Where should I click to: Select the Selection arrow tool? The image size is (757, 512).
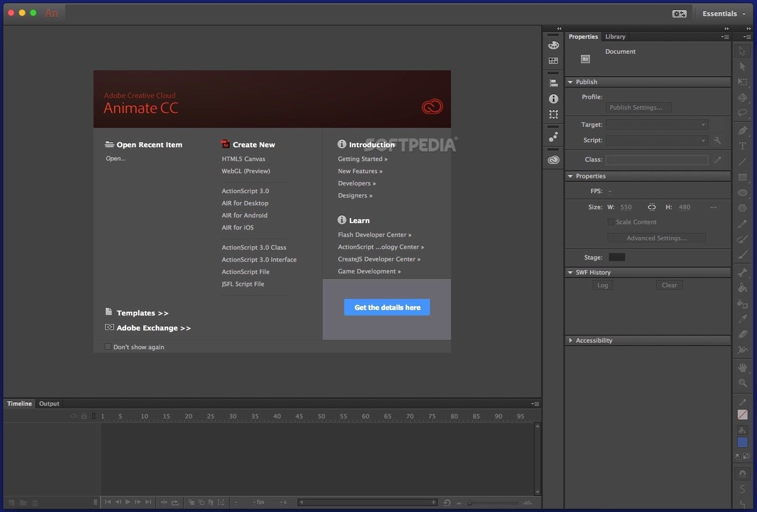743,51
